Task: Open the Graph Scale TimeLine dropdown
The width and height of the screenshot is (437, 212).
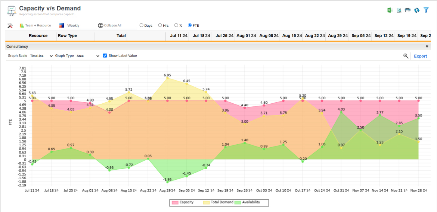Action: coord(41,56)
